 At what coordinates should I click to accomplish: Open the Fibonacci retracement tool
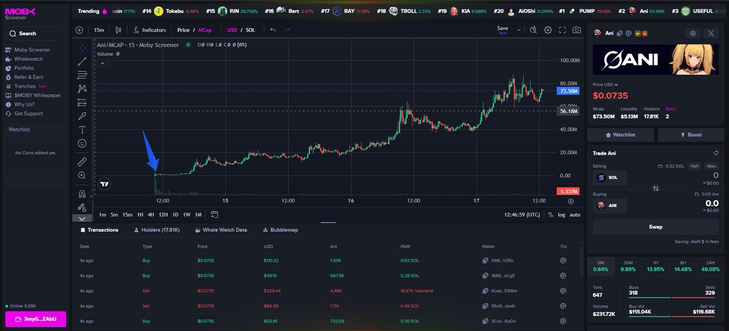pos(82,75)
